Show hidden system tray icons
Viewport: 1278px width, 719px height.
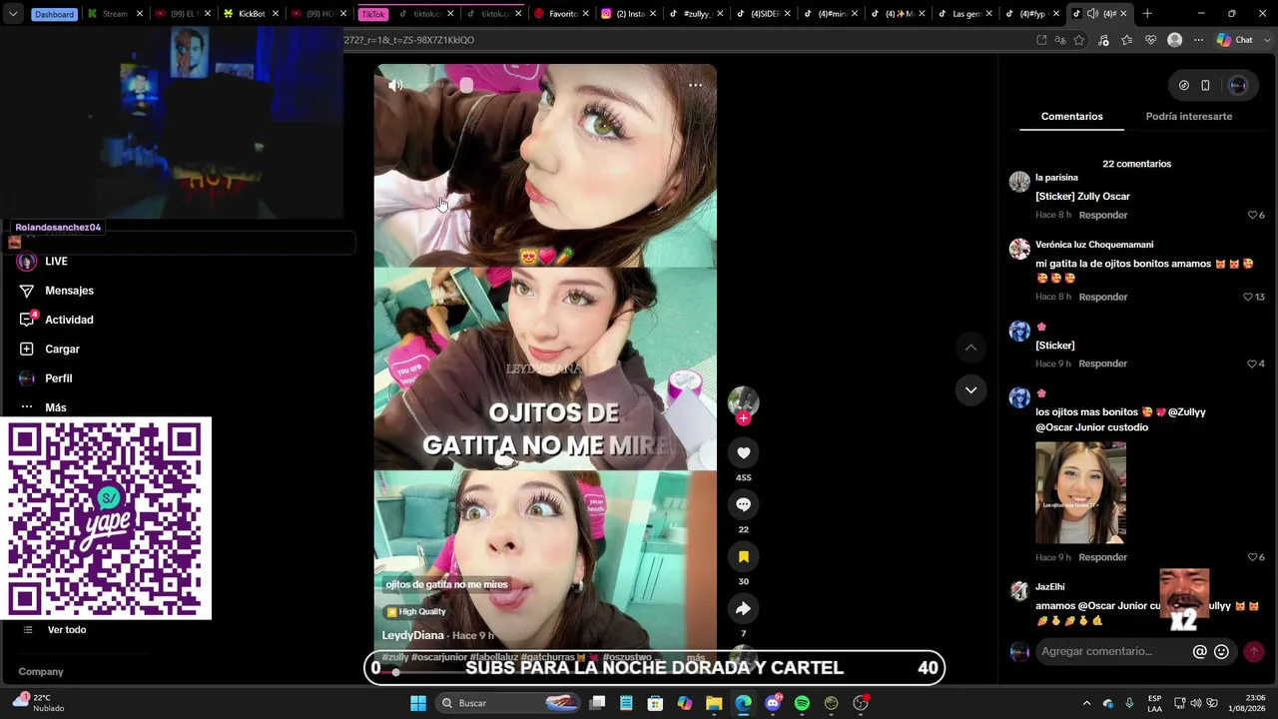pyautogui.click(x=1086, y=703)
